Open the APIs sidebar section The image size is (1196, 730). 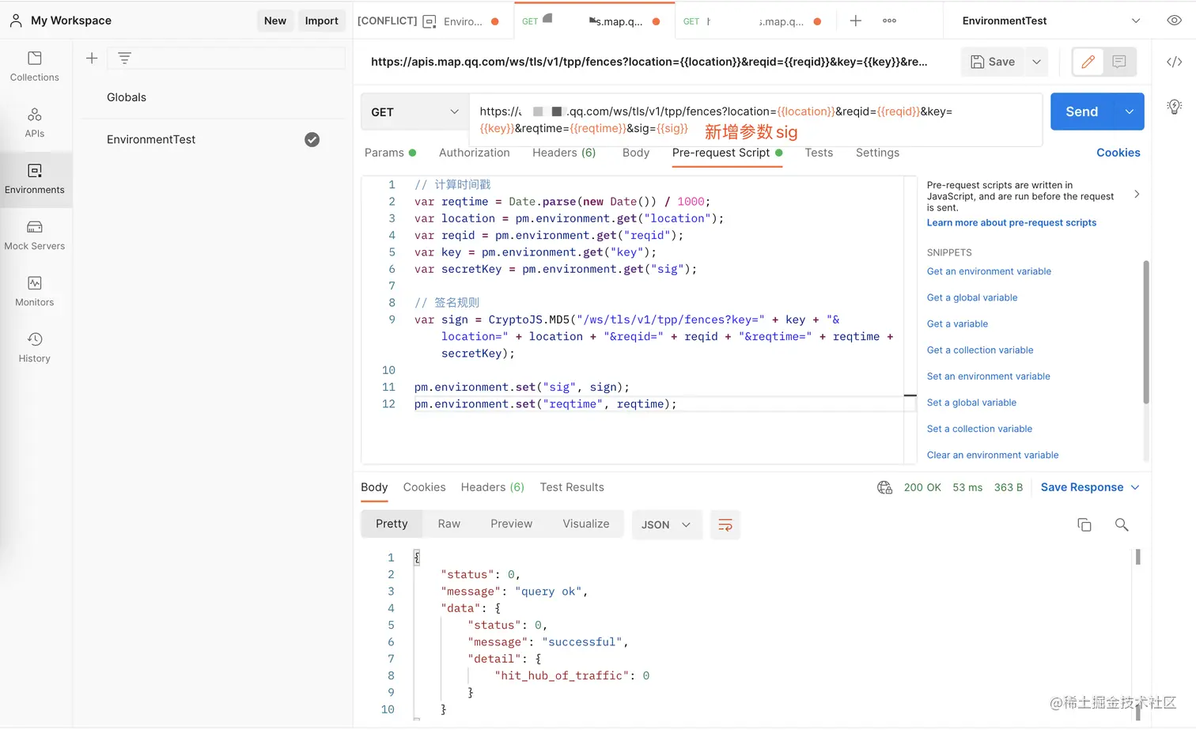pos(35,122)
